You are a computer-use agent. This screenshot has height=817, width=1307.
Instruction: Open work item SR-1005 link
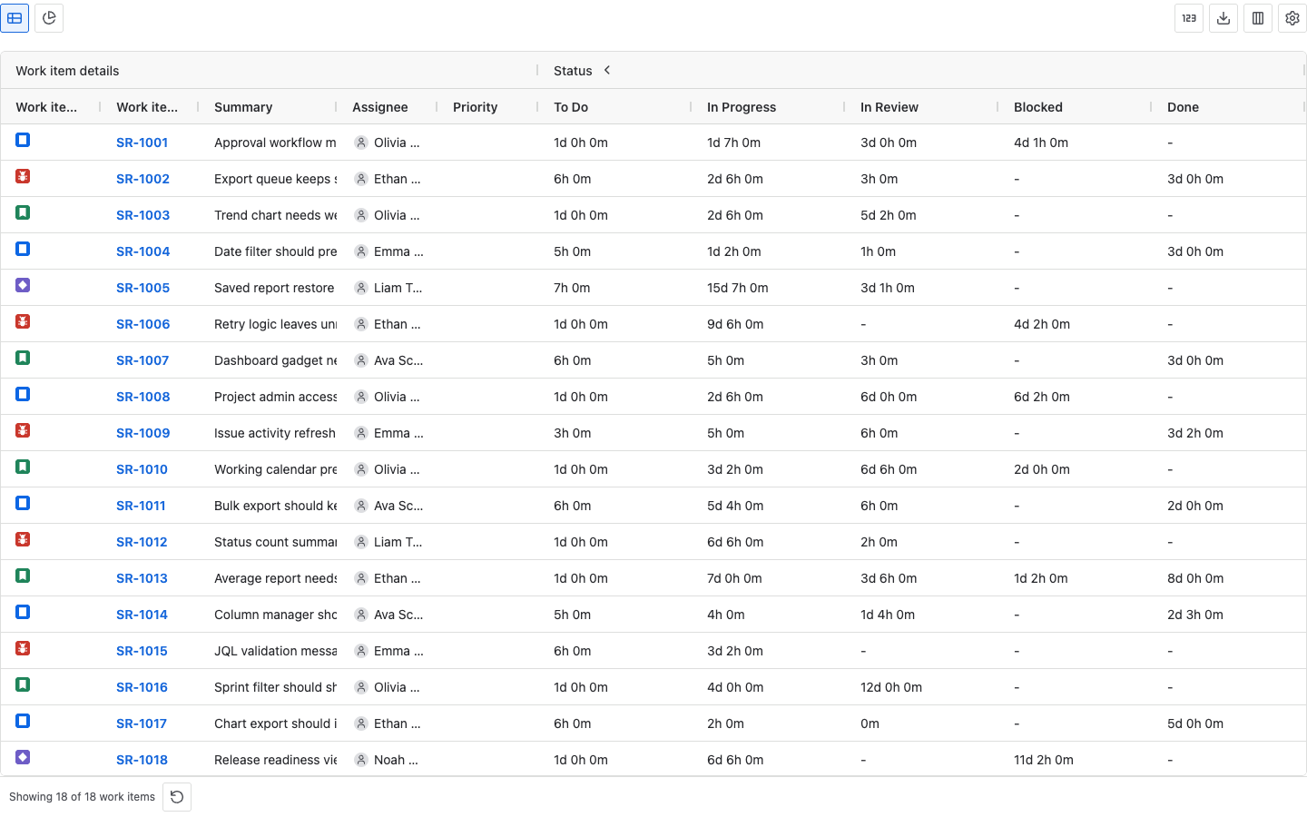tap(142, 288)
